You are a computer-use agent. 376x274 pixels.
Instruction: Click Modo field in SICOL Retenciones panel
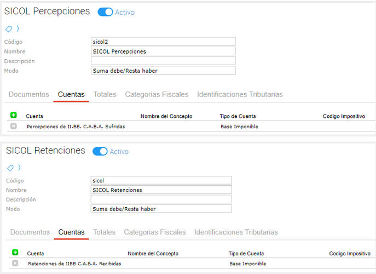[x=161, y=209]
